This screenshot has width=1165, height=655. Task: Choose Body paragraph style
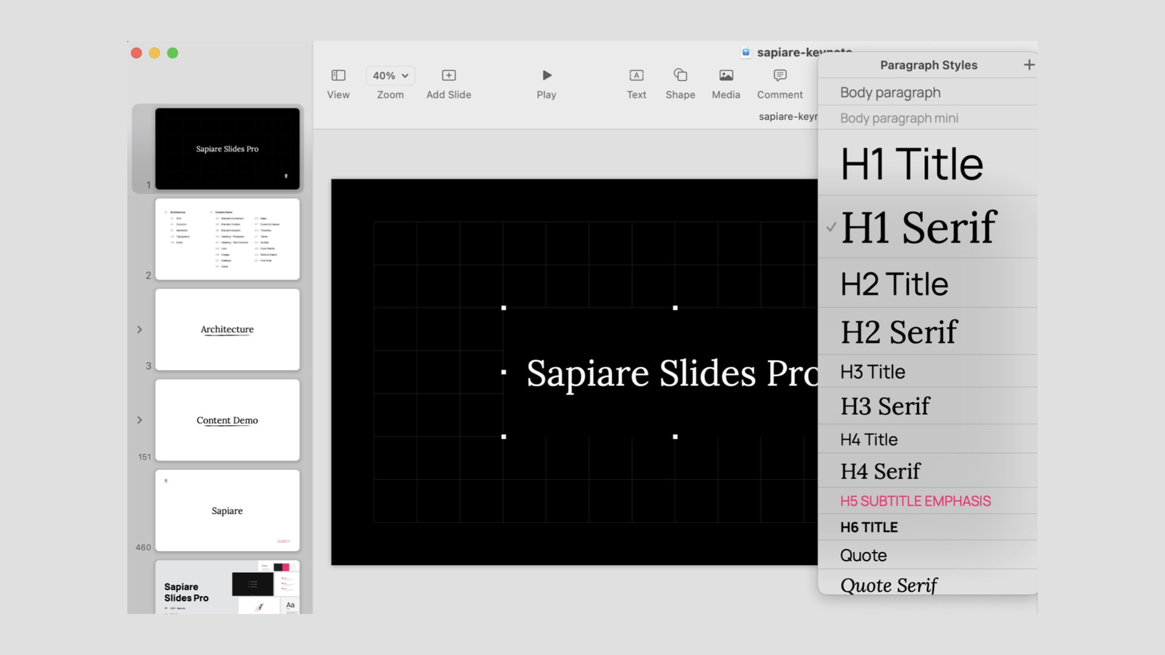927,92
